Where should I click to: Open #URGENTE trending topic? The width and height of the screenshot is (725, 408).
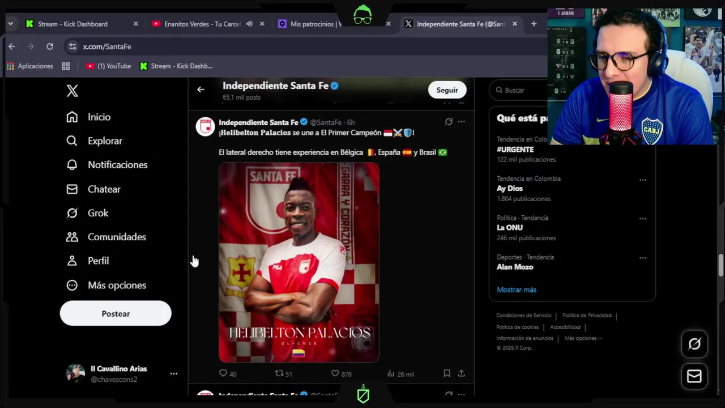pos(515,149)
